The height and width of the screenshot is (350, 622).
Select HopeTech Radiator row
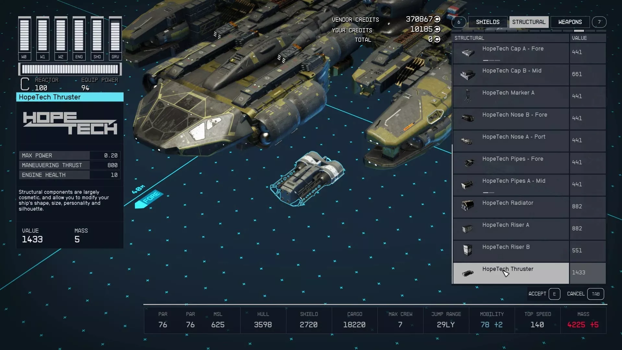[529, 207]
